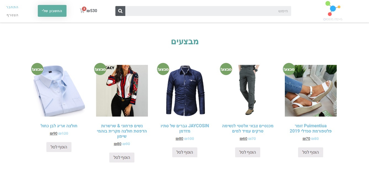Click the sale badge on military pants
The width and height of the screenshot is (369, 171).
click(x=226, y=69)
